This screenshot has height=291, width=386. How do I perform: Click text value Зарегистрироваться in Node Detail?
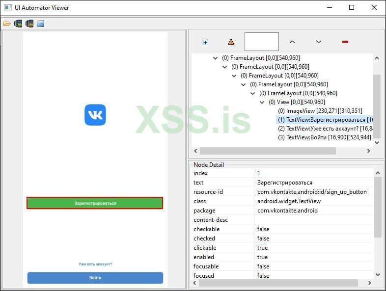[284, 183]
